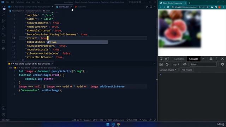This screenshot has width=226, height=127.
Task: Bookmark this page with the star icon
Action: click(x=207, y=7)
